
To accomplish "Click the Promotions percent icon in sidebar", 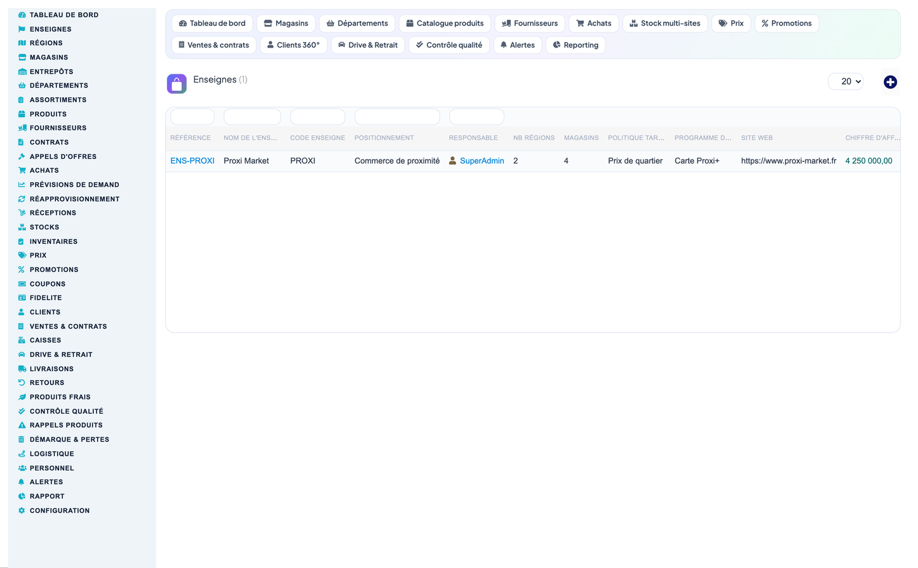I will (x=22, y=269).
